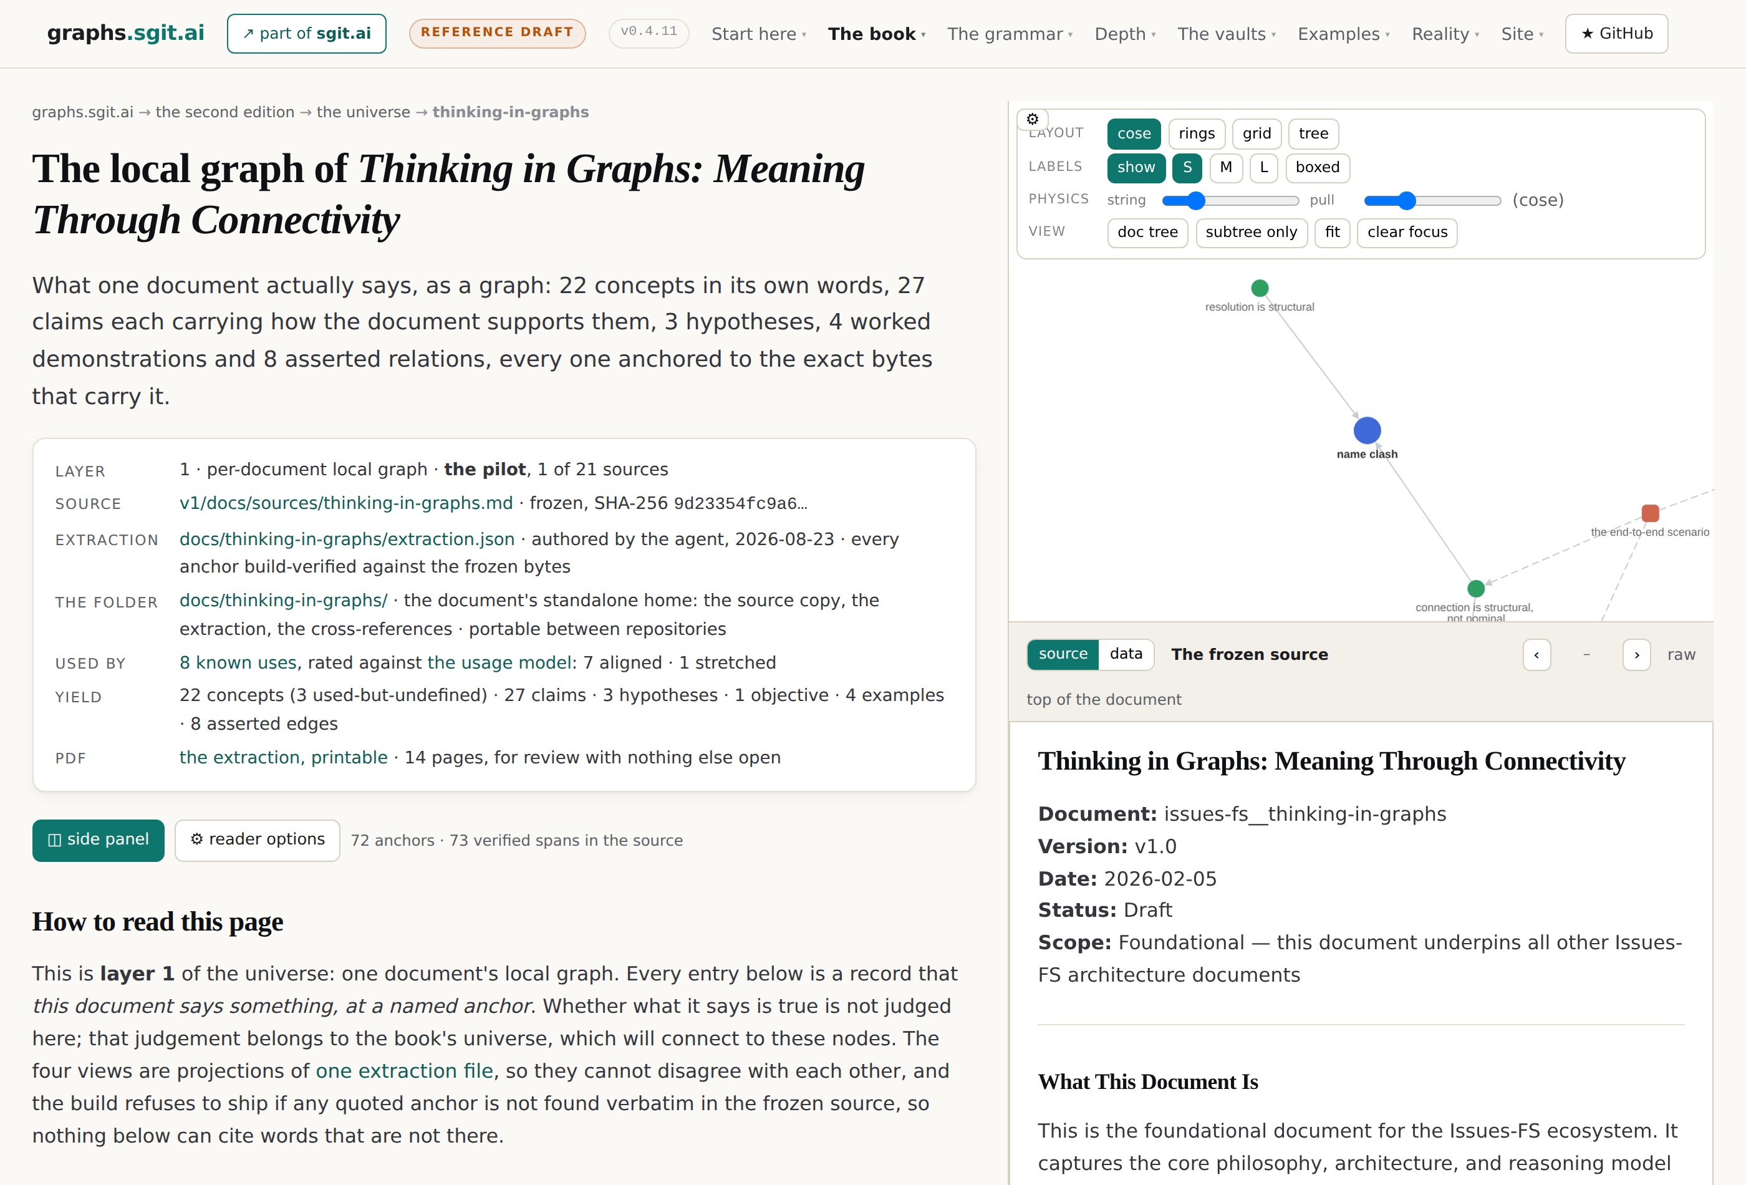Image resolution: width=1746 pixels, height=1185 pixels.
Task: Open the '8 known uses' link
Action: click(x=238, y=663)
